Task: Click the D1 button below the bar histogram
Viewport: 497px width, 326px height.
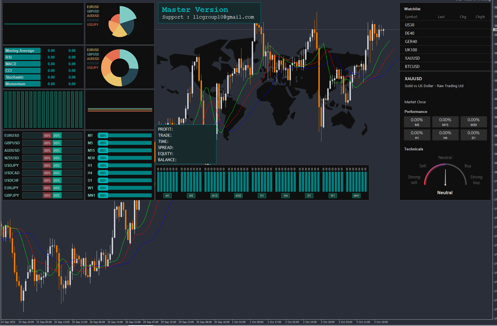Action: point(309,196)
